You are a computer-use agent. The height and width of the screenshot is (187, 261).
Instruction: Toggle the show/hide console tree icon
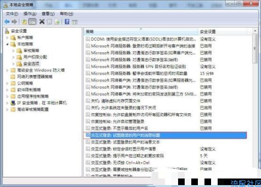point(33,22)
